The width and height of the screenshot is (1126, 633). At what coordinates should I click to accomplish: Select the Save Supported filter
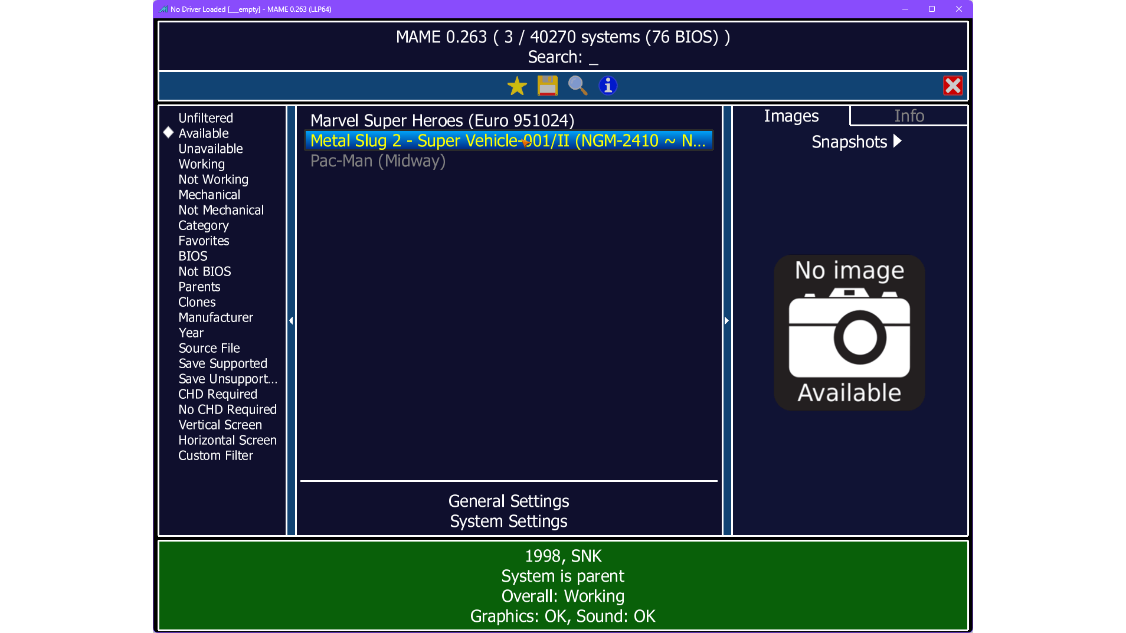223,364
